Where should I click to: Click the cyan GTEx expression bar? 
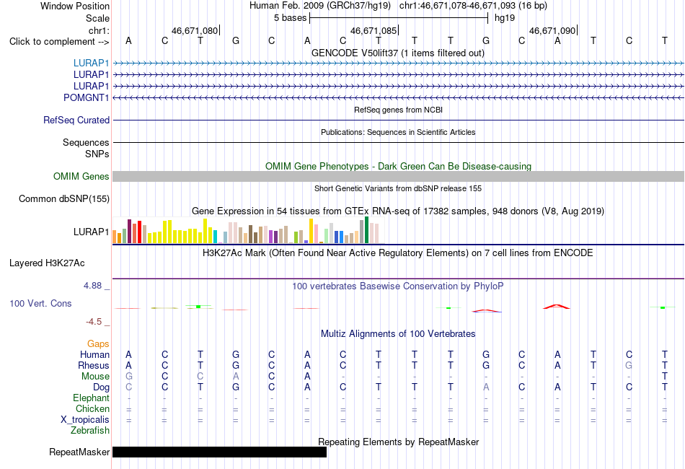[216, 236]
